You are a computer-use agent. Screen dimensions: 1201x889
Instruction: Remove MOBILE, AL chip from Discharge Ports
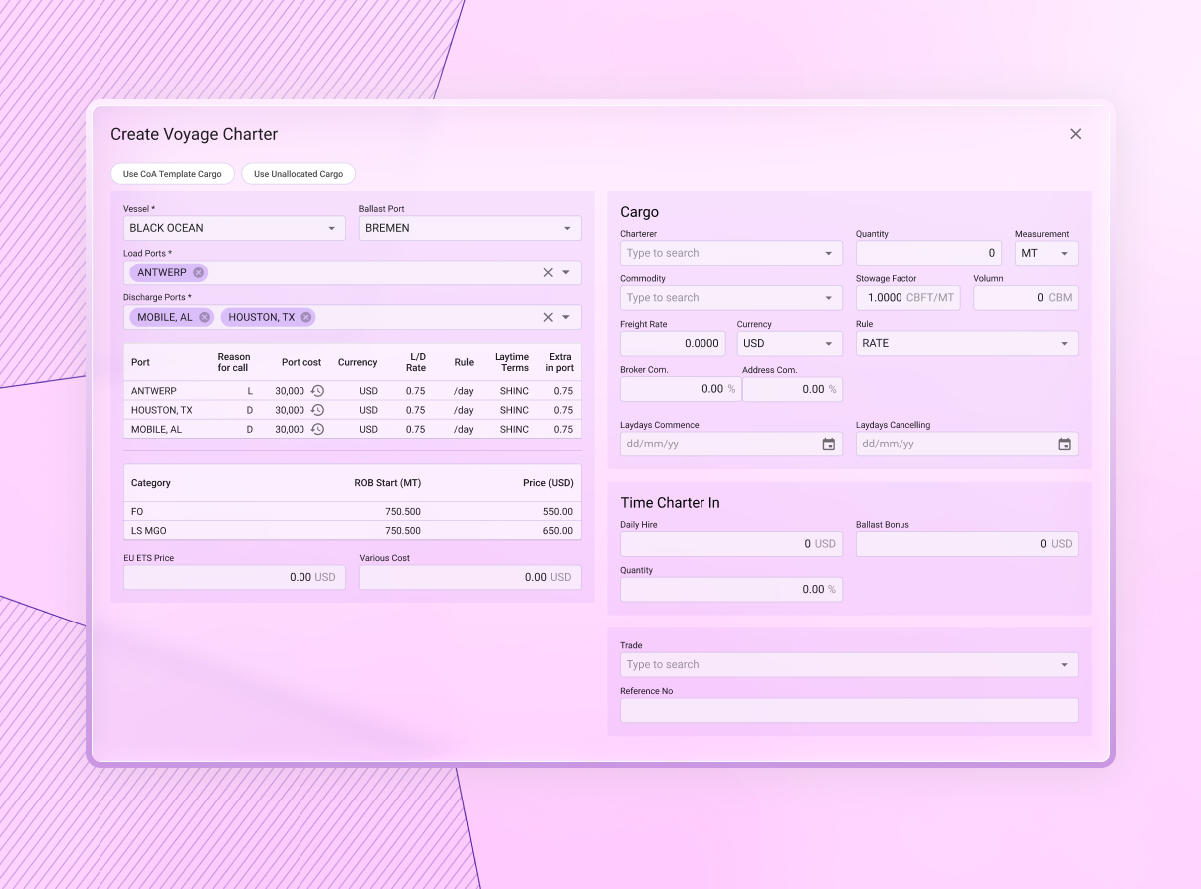coord(205,317)
